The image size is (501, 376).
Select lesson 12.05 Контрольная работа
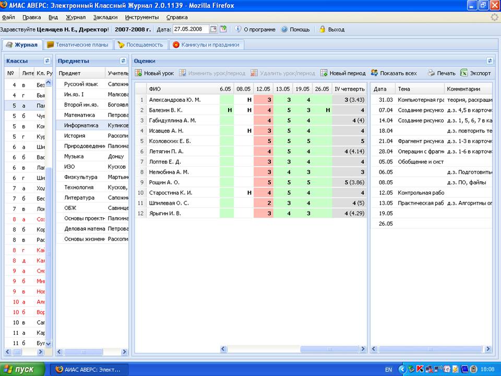coord(432,193)
